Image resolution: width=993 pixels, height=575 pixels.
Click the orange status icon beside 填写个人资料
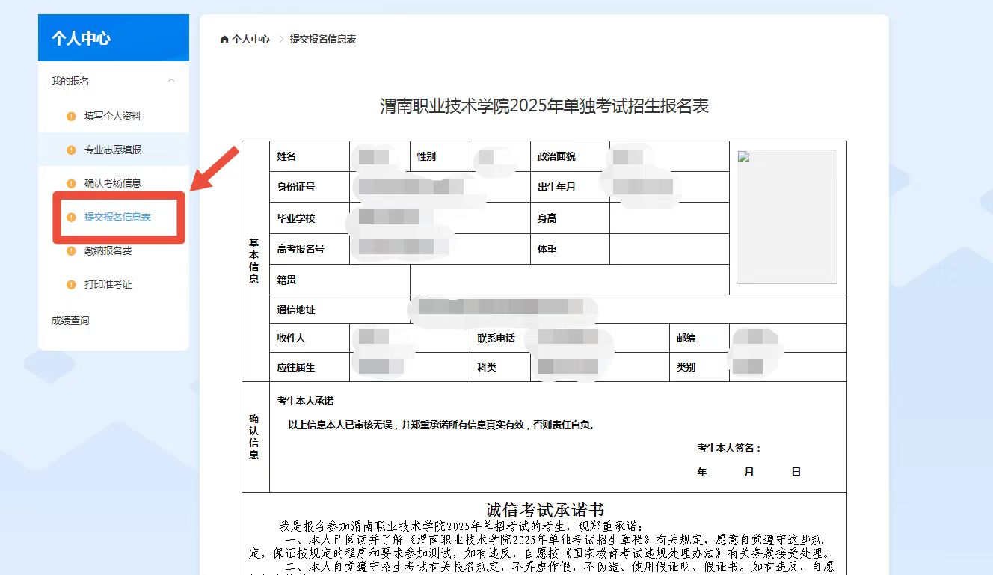(72, 116)
